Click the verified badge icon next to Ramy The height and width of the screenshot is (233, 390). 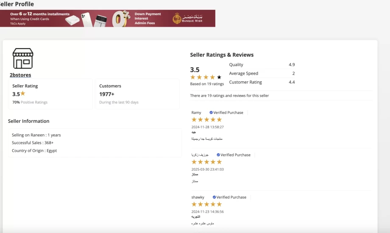click(x=211, y=112)
